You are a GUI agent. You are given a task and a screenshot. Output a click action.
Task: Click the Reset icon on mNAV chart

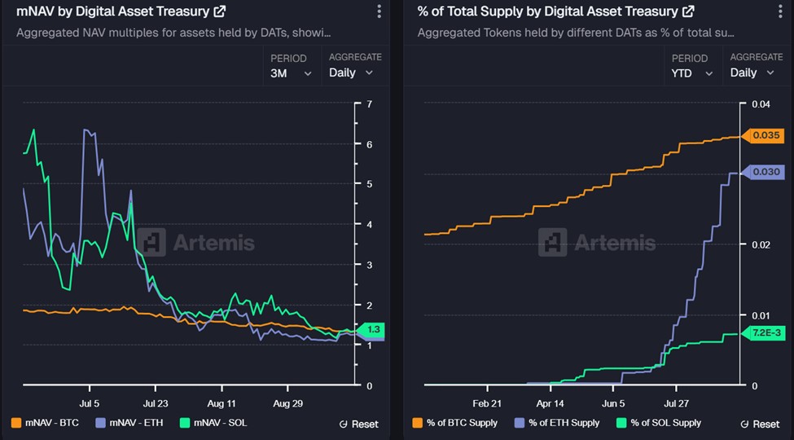point(344,424)
